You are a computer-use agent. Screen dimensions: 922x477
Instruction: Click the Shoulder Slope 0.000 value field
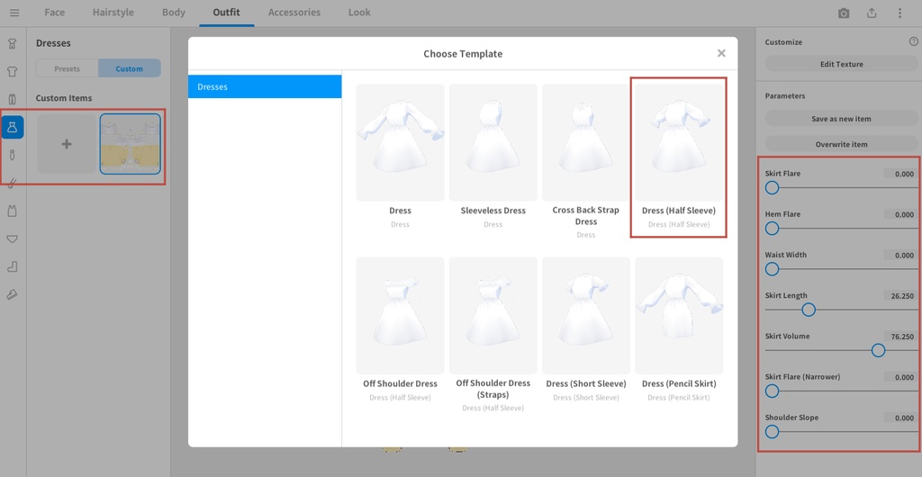tap(899, 418)
